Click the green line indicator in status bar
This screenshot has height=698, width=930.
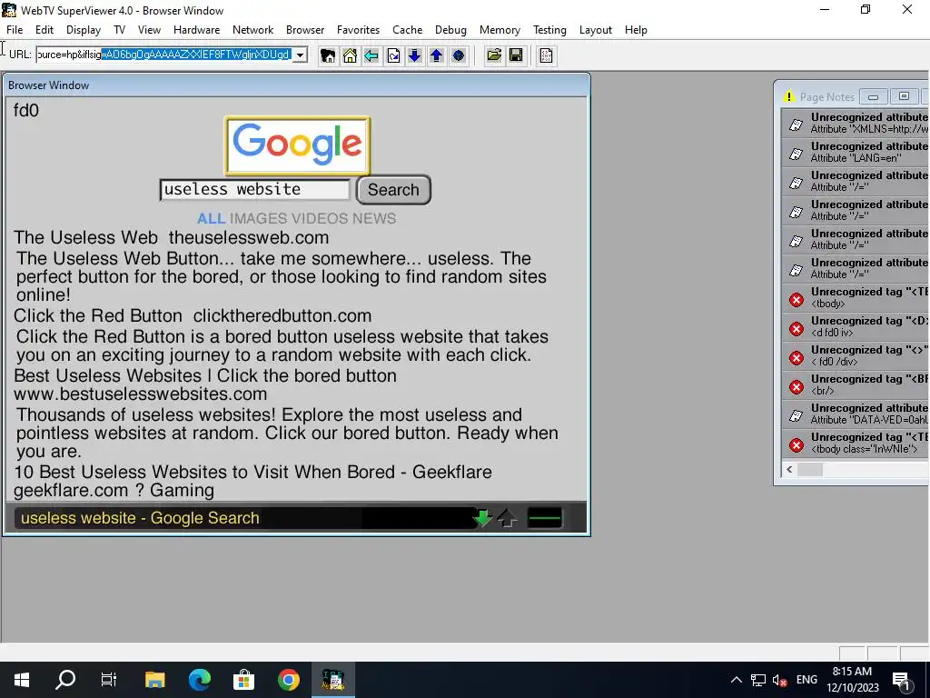(545, 518)
